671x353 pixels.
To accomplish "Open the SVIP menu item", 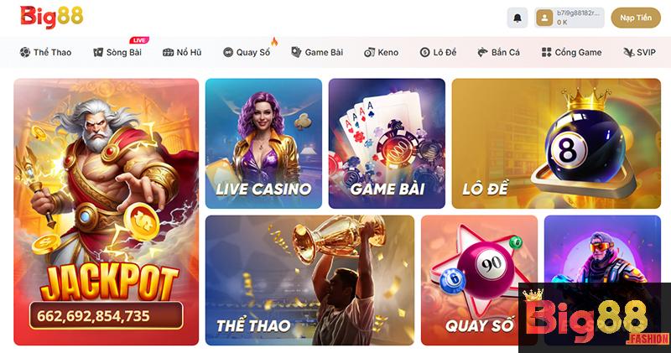I will point(639,52).
